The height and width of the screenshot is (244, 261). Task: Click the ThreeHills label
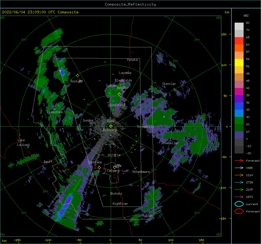pyautogui.click(x=146, y=127)
